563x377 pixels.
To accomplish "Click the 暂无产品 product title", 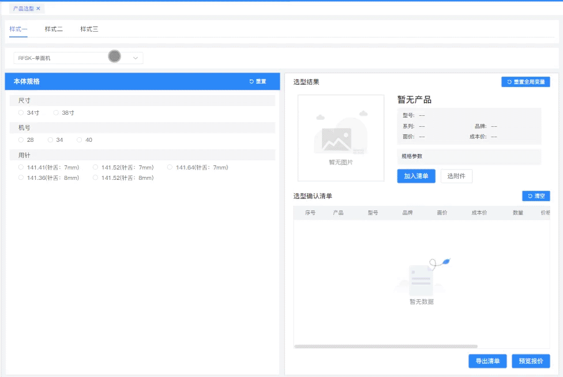I will [414, 100].
